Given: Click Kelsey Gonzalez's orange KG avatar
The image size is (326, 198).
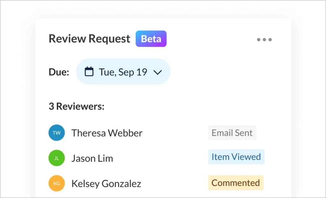Looking at the screenshot, I should point(57,183).
